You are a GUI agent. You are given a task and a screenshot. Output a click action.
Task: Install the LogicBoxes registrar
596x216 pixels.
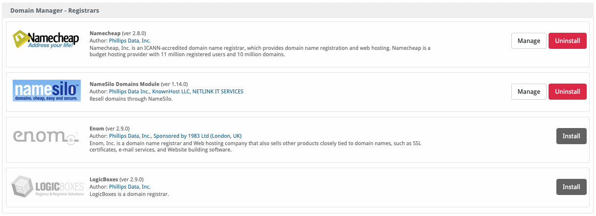(x=571, y=187)
